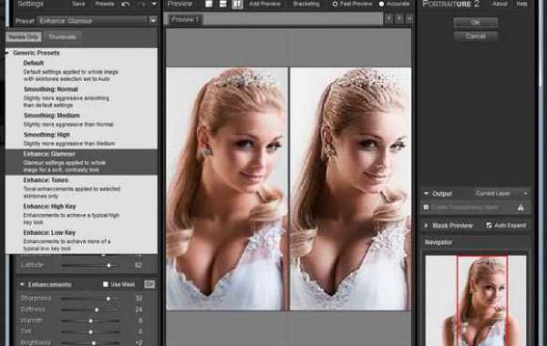Click the right processed preview image
Viewport: 547px width, 346px height.
[x=351, y=188]
